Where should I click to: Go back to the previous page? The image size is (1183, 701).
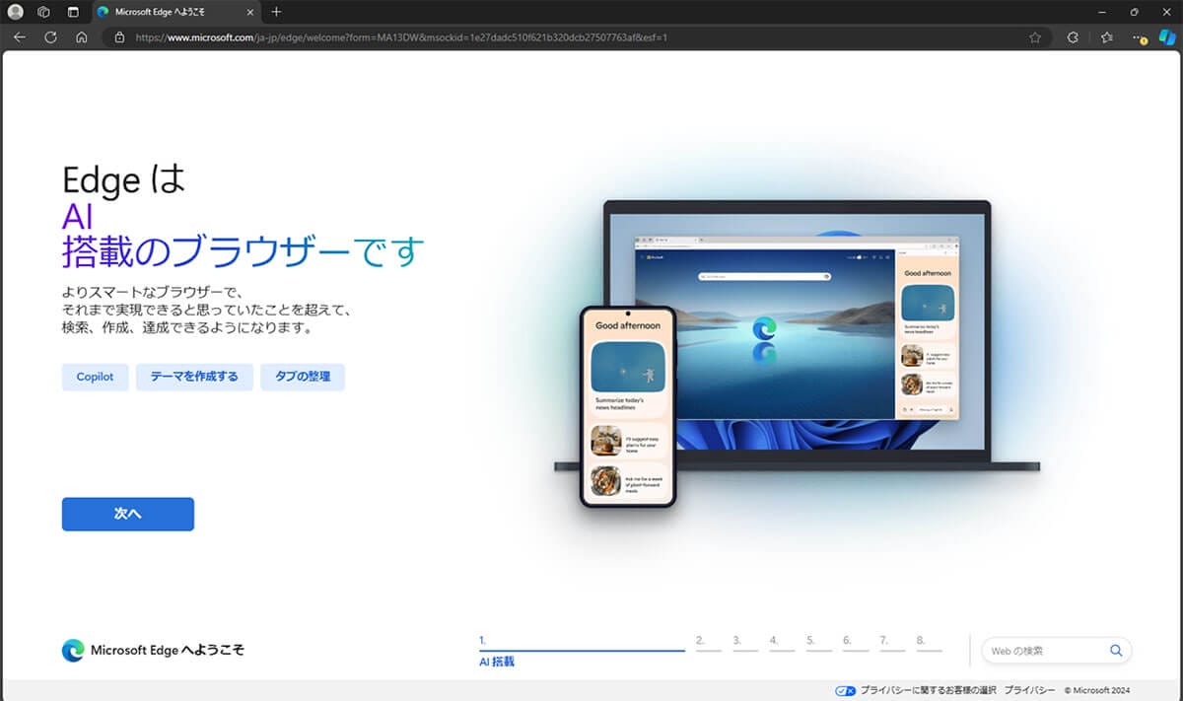pos(21,37)
